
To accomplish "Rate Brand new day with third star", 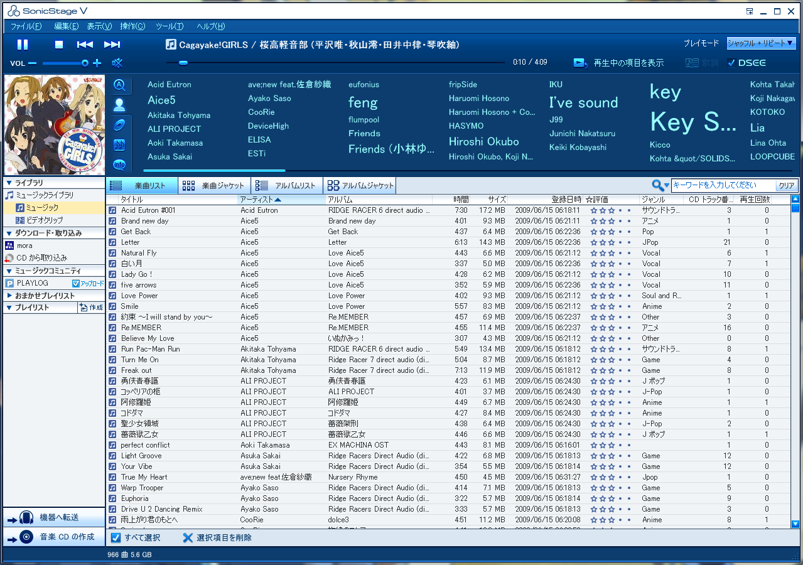I will pos(612,221).
